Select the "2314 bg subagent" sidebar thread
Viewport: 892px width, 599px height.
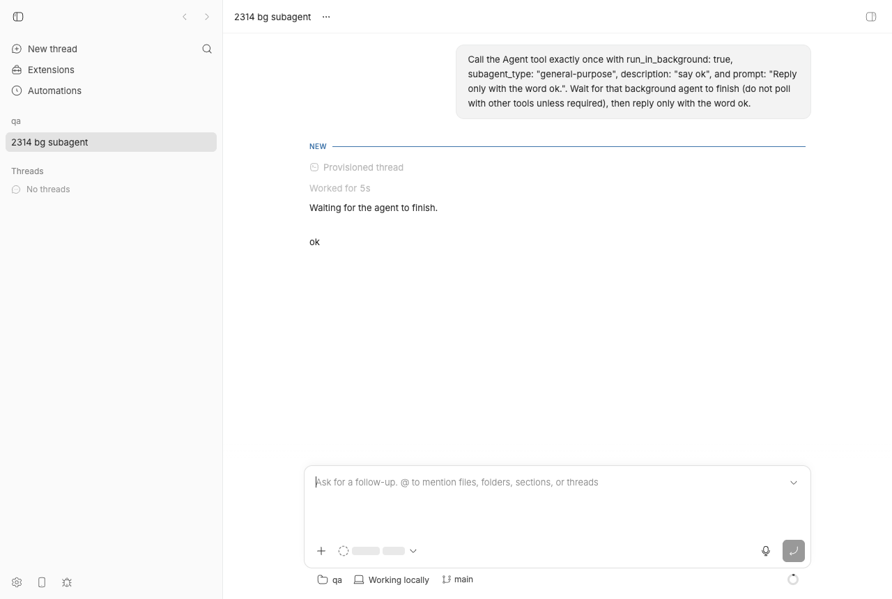click(x=111, y=142)
